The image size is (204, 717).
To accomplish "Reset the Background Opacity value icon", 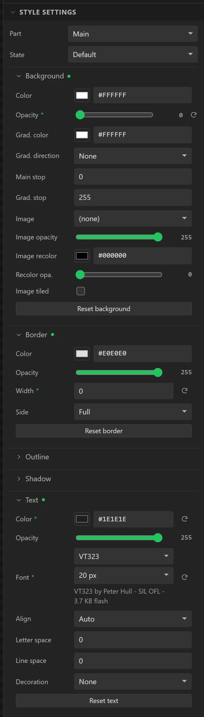I will point(193,115).
